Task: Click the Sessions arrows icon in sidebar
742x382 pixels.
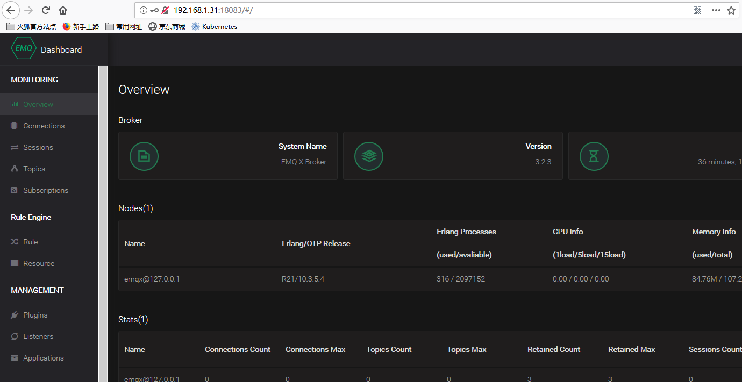Action: pos(15,147)
